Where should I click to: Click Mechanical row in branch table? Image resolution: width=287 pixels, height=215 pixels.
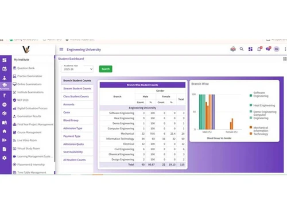(x=142, y=134)
